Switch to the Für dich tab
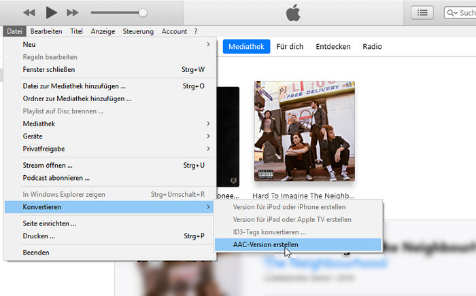476x296 pixels. [x=290, y=47]
